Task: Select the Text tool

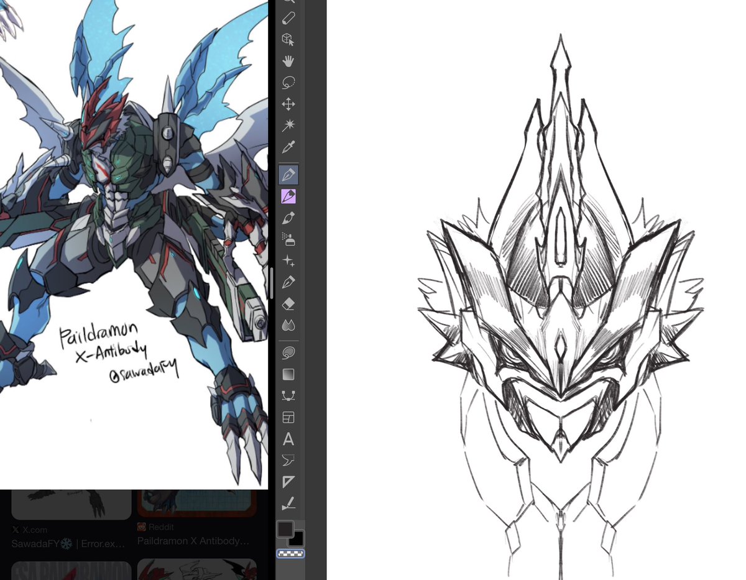Action: (x=288, y=439)
